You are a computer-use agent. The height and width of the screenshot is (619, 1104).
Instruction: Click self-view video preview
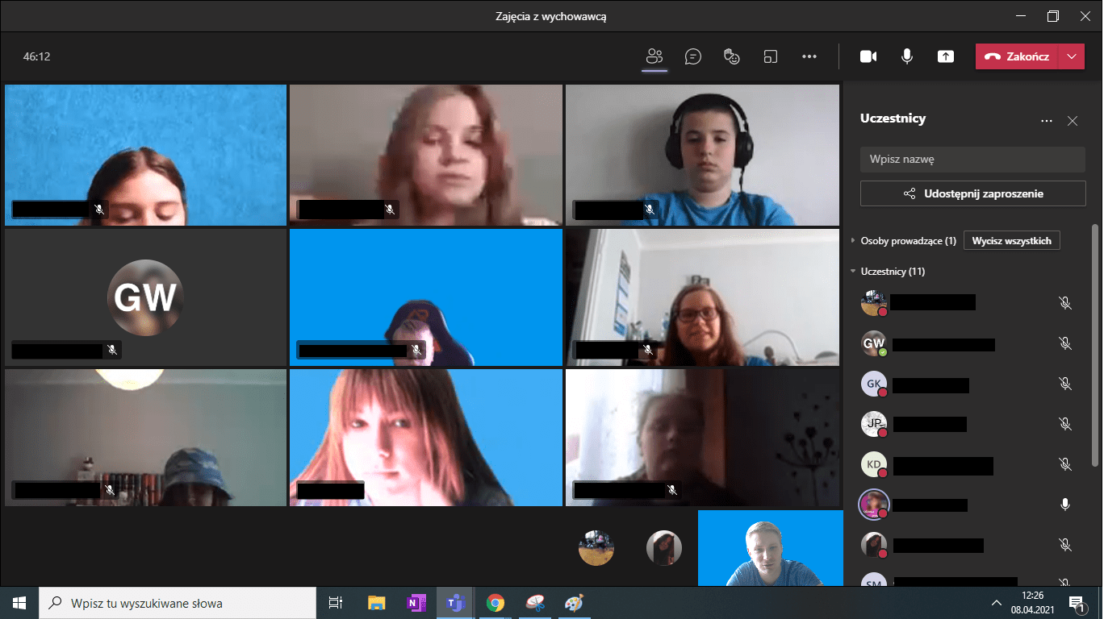(x=770, y=548)
